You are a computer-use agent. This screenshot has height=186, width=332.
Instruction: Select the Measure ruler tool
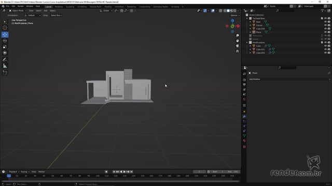[x=5, y=66]
